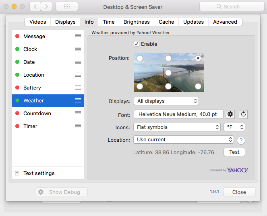267x216 pixels.
Task: Go back with the toolbar's left chevron
Action: coord(35,6)
